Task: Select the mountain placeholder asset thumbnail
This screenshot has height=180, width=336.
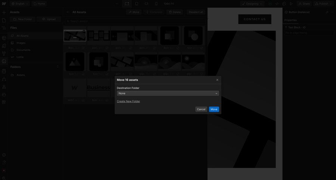Action: tap(75, 62)
